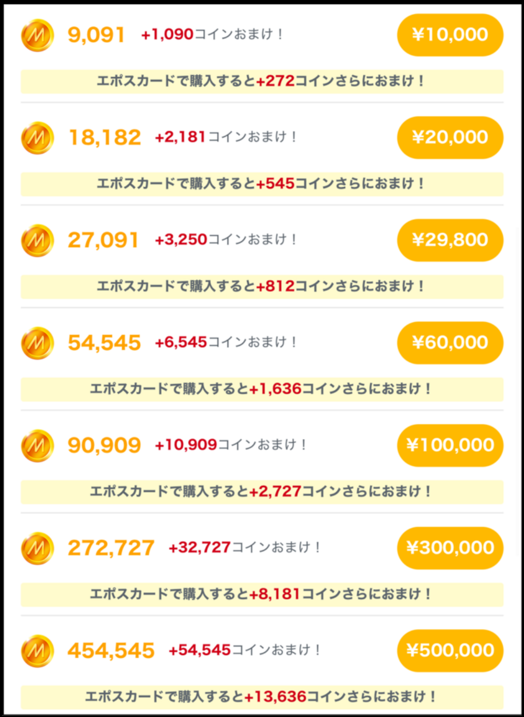Click the coin icon beside 454,545

(37, 651)
